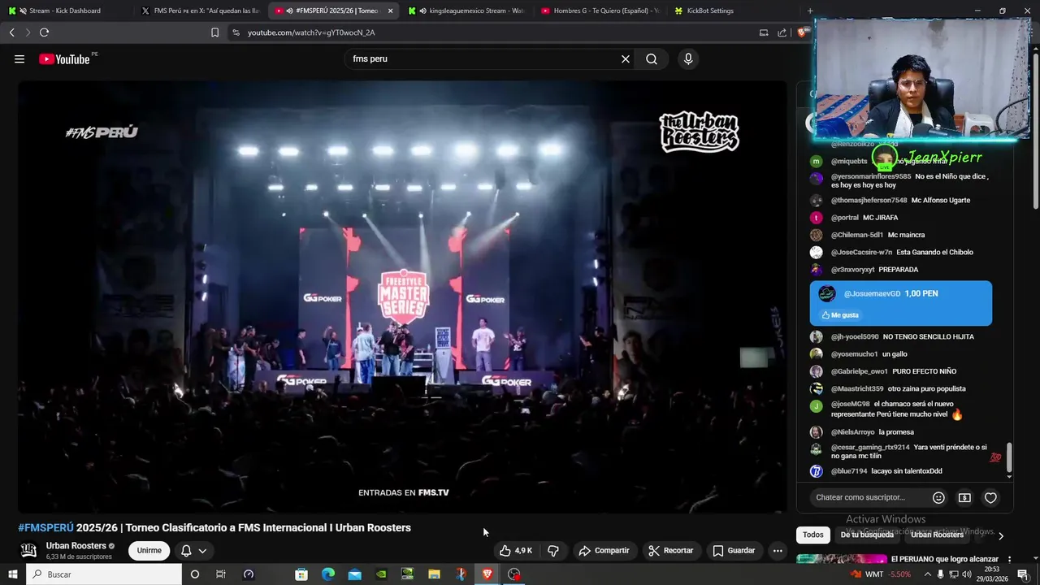Show hidden system tray icons
The width and height of the screenshot is (1040, 585).
point(927,574)
